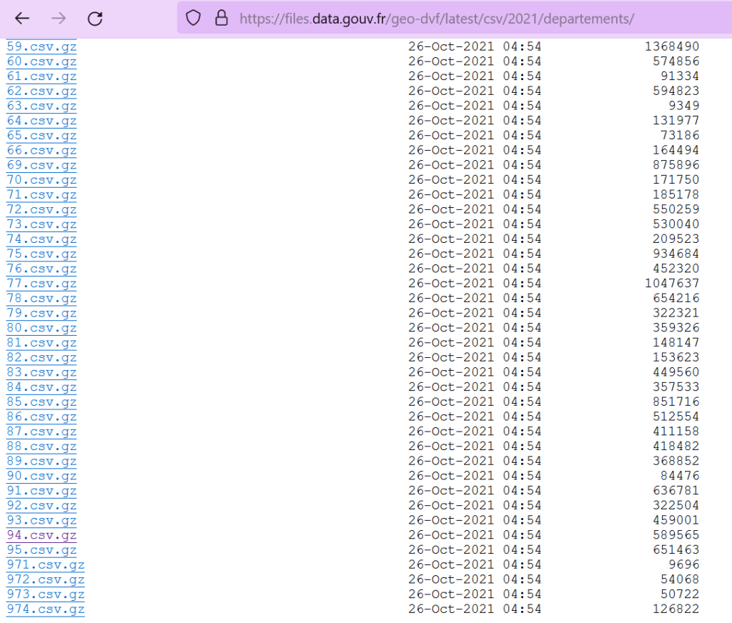The image size is (732, 623).
Task: Open the 62.csv.gz link
Action: coord(41,91)
